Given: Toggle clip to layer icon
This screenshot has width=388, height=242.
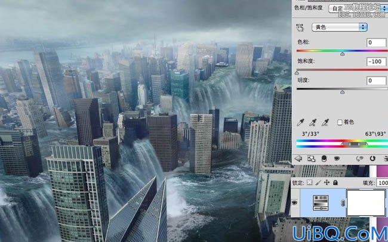Looking at the screenshot, I should pyautogui.click(x=324, y=159).
